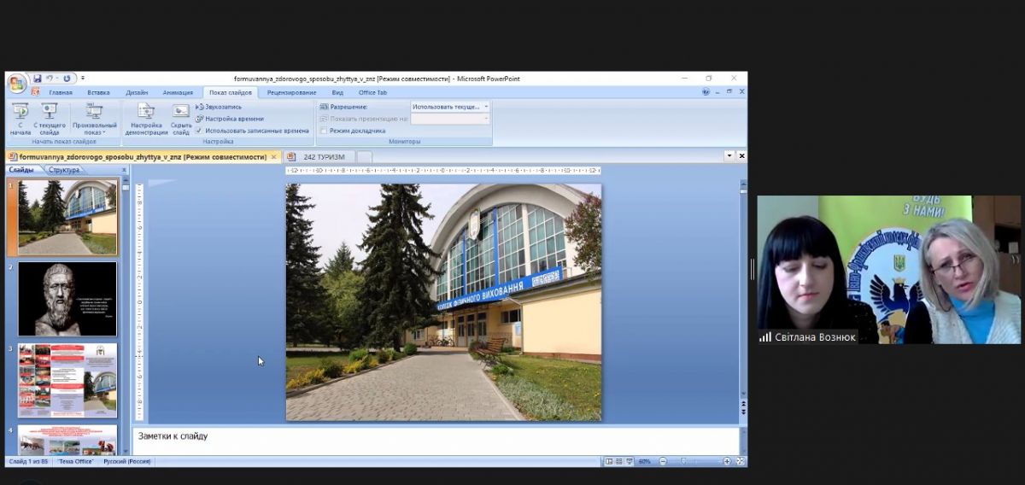Screen dimensions: 1025x485
Task: Open Настройка демонстрации slideshow setup
Action: [x=146, y=111]
